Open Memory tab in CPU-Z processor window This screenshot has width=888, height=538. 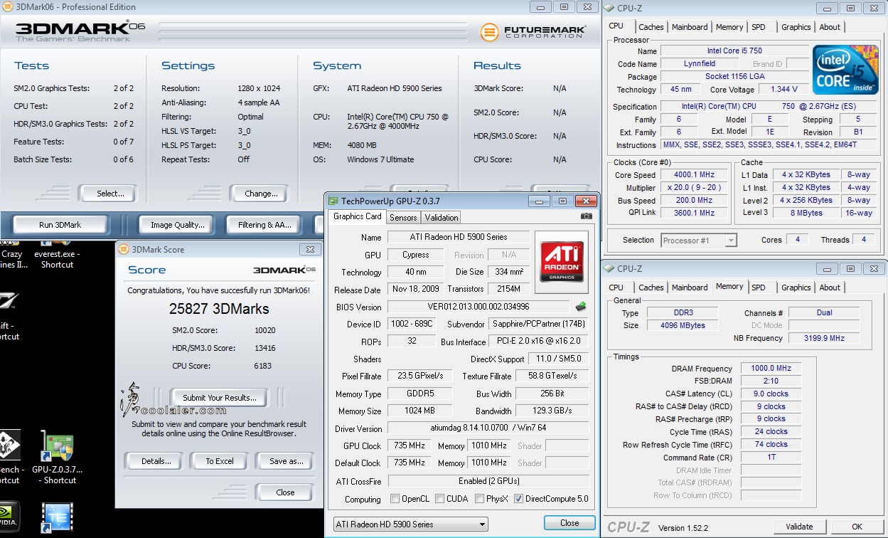[x=729, y=27]
